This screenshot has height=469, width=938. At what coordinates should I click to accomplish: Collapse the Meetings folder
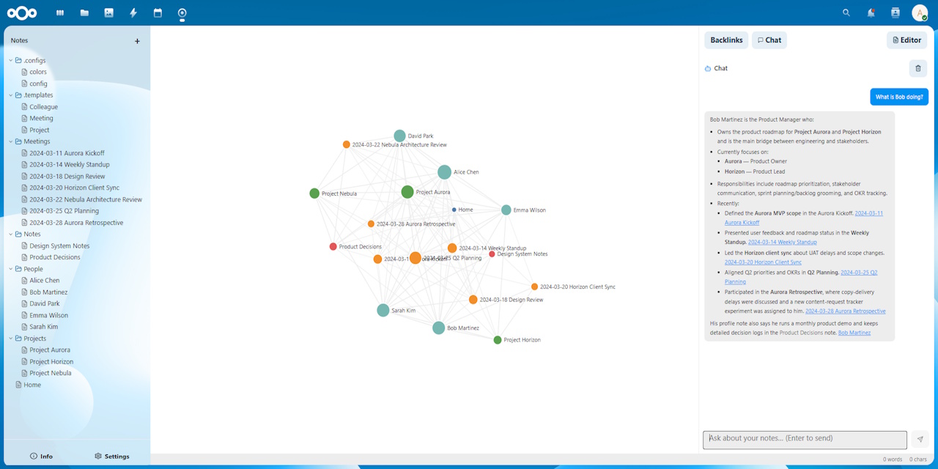(x=11, y=141)
